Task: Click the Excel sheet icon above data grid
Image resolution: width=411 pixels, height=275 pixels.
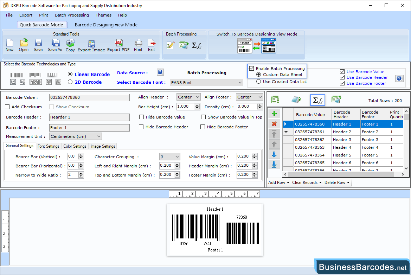Action: [x=275, y=100]
